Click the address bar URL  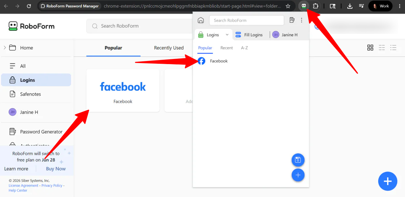(x=192, y=6)
